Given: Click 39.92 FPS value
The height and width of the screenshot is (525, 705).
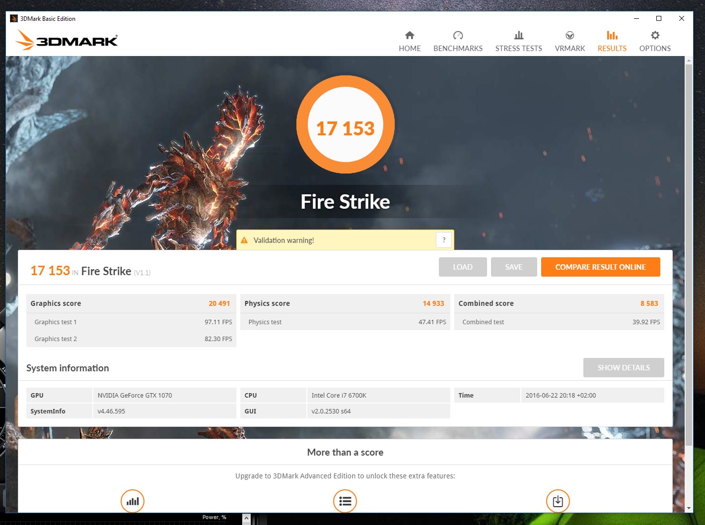Looking at the screenshot, I should click(x=646, y=322).
